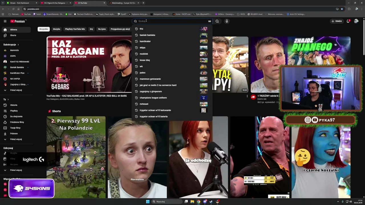Switch to Matchmaking - Europe 5v5 tab

click(x=123, y=3)
